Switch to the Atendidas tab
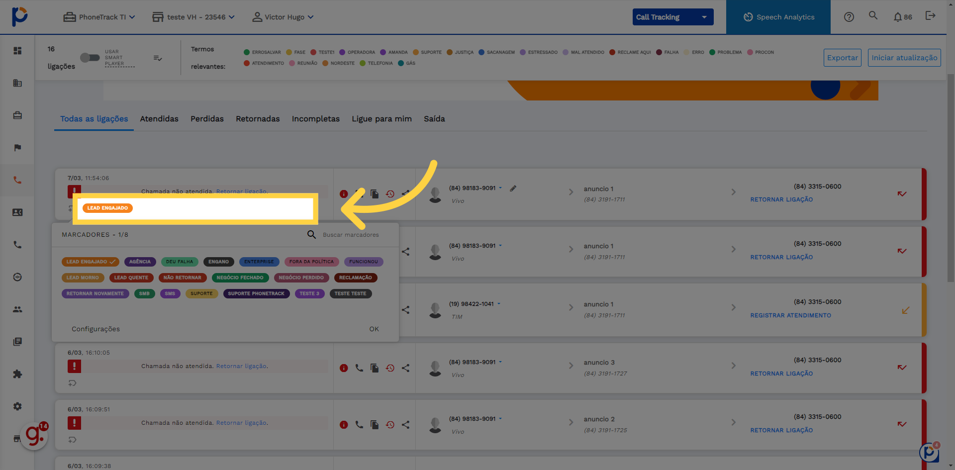 (159, 119)
